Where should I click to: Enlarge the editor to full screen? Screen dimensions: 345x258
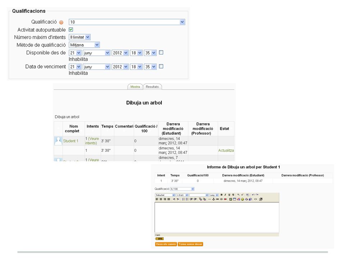coord(261,199)
